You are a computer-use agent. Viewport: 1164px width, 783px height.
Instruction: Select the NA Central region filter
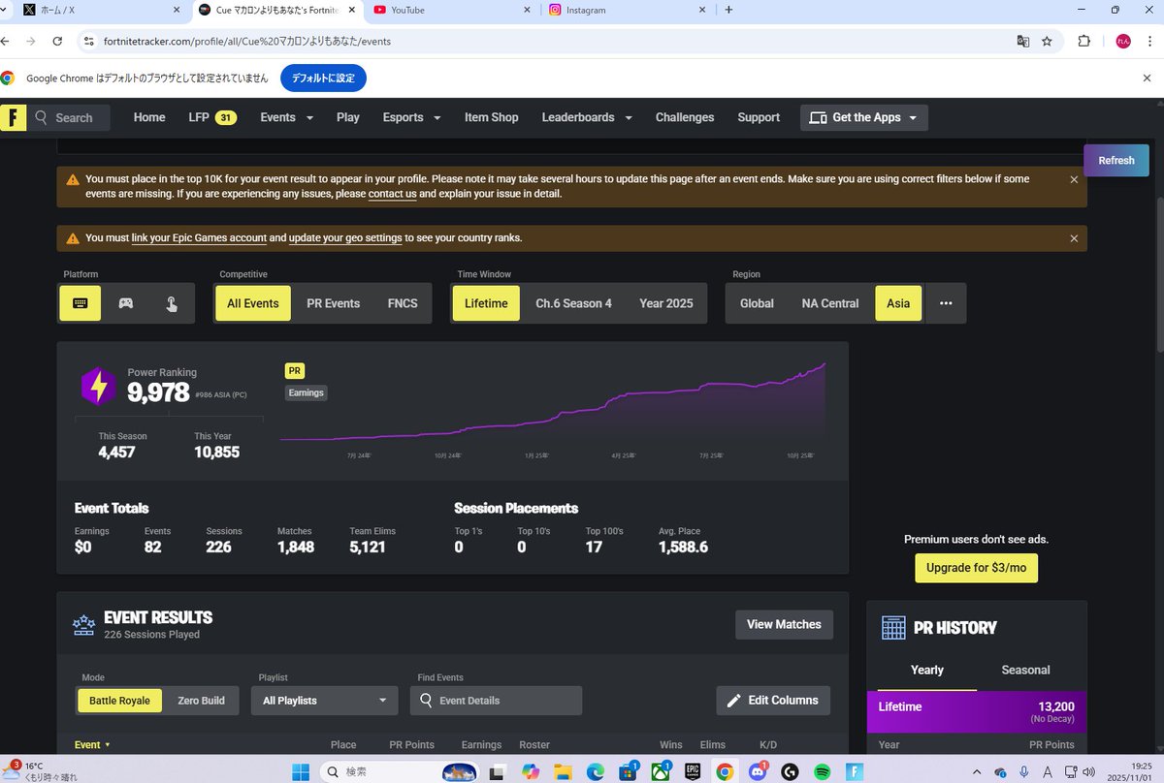[x=830, y=303]
